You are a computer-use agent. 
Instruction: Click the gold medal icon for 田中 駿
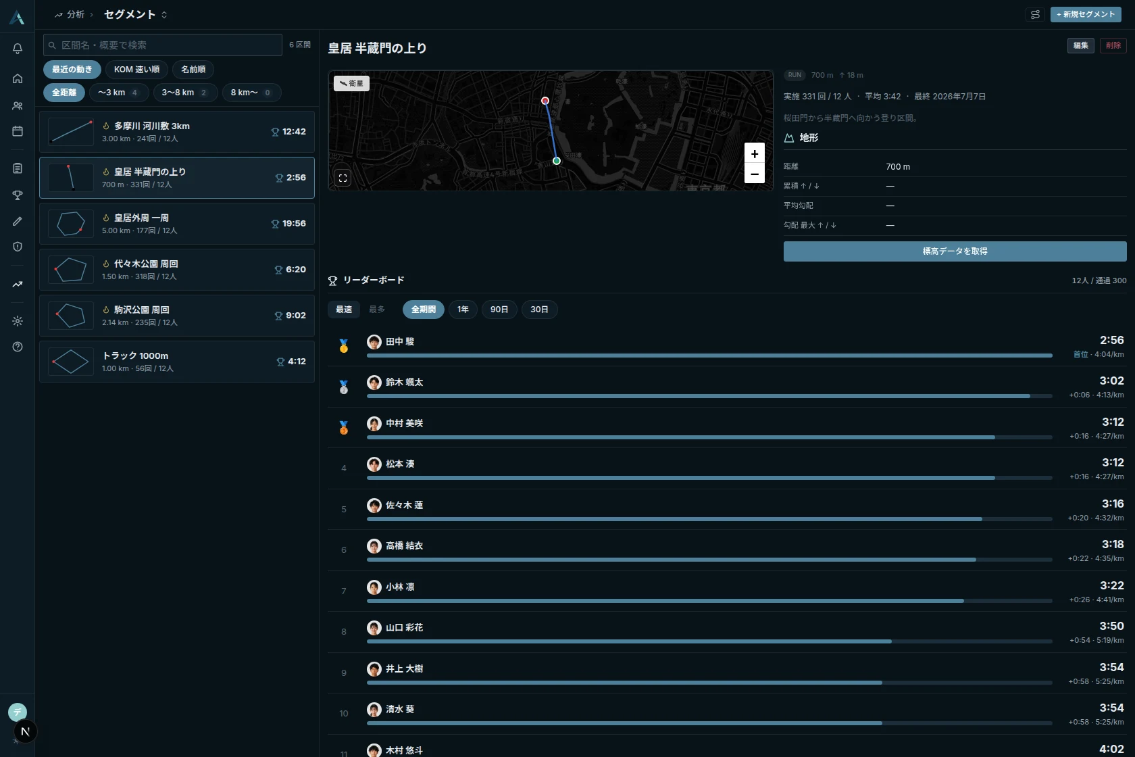coord(344,346)
